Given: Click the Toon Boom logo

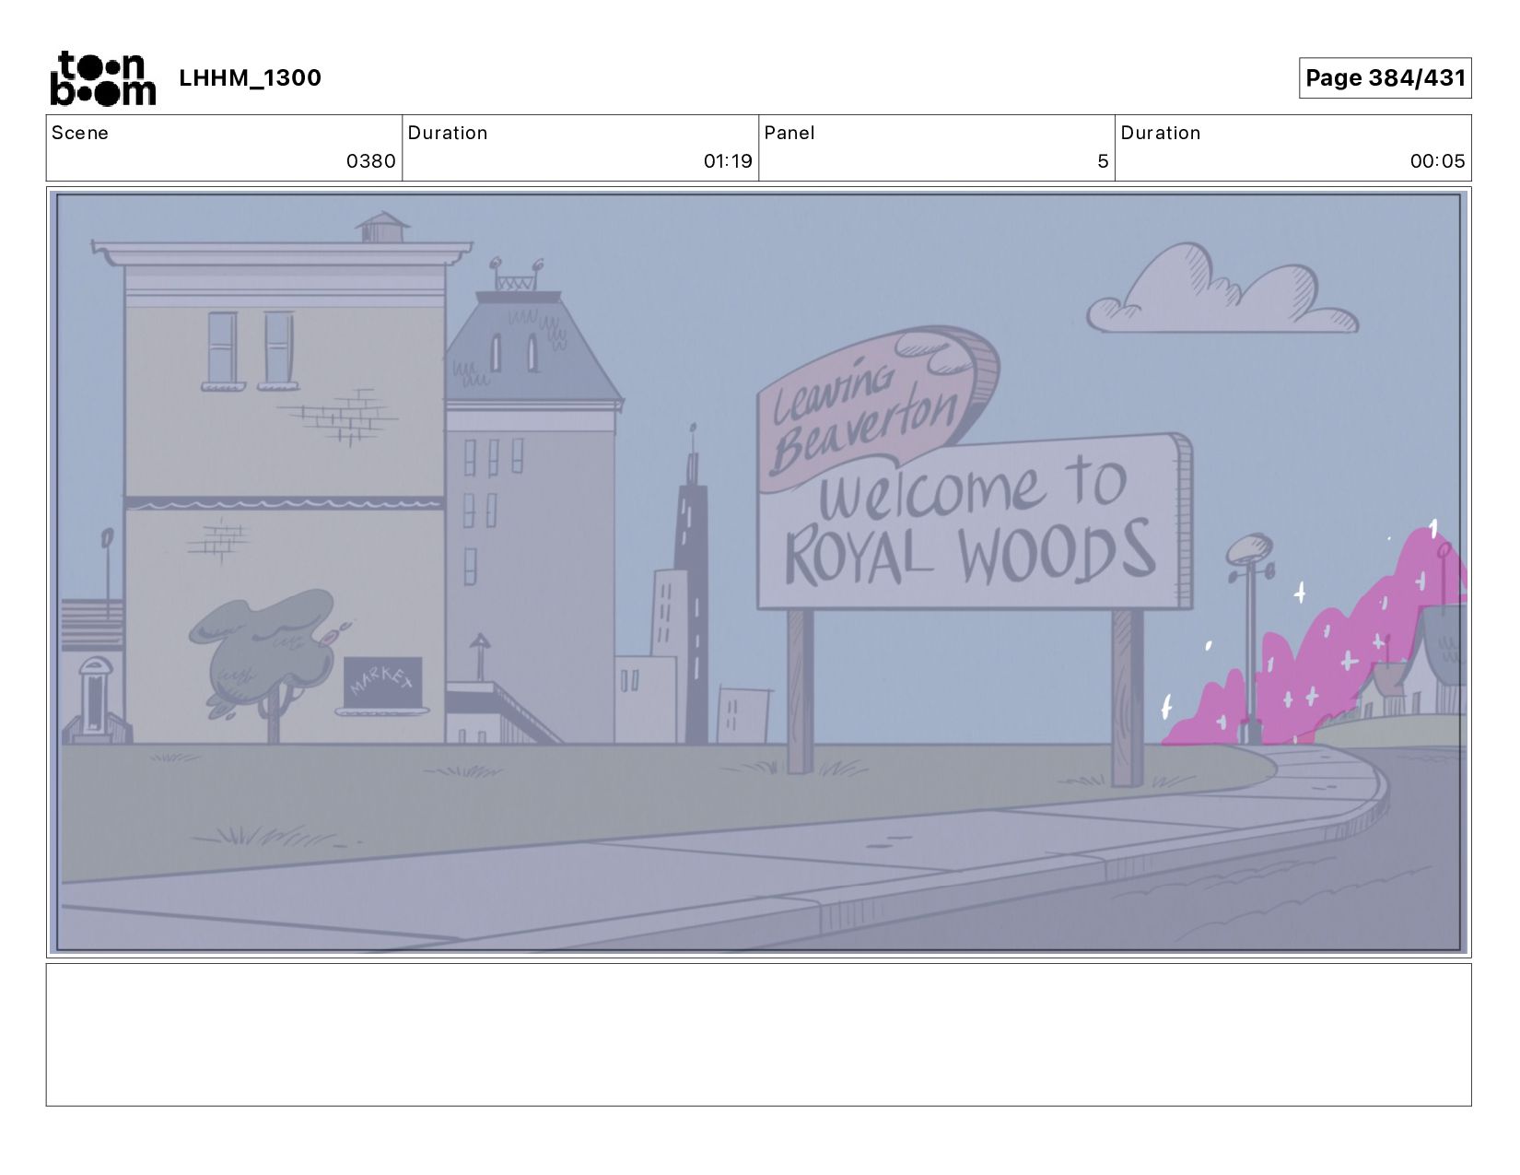Looking at the screenshot, I should pos(102,78).
